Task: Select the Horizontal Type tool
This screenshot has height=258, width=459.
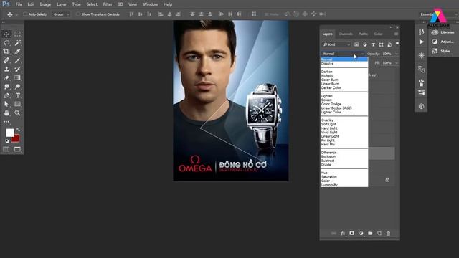Action: (x=17, y=95)
